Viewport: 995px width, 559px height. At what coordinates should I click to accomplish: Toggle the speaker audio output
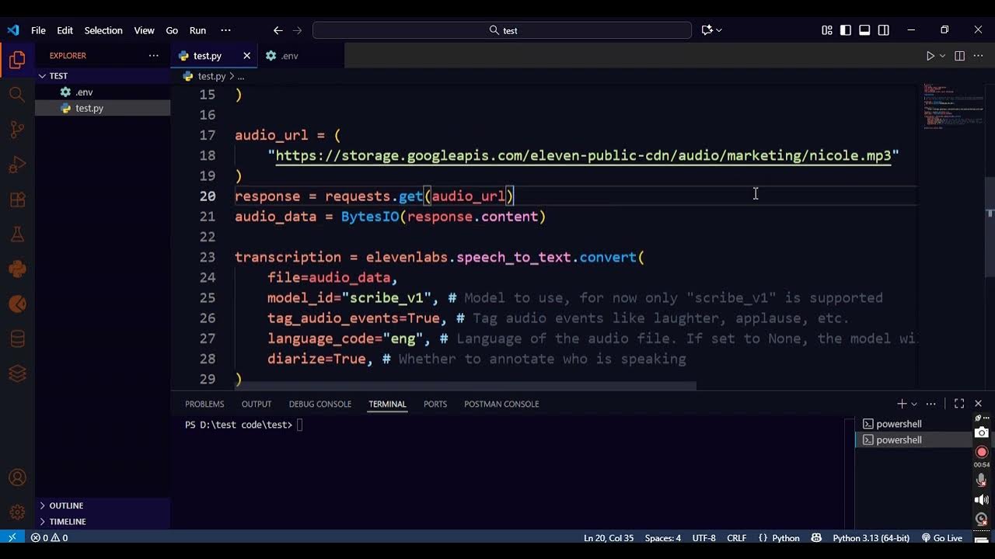(981, 499)
